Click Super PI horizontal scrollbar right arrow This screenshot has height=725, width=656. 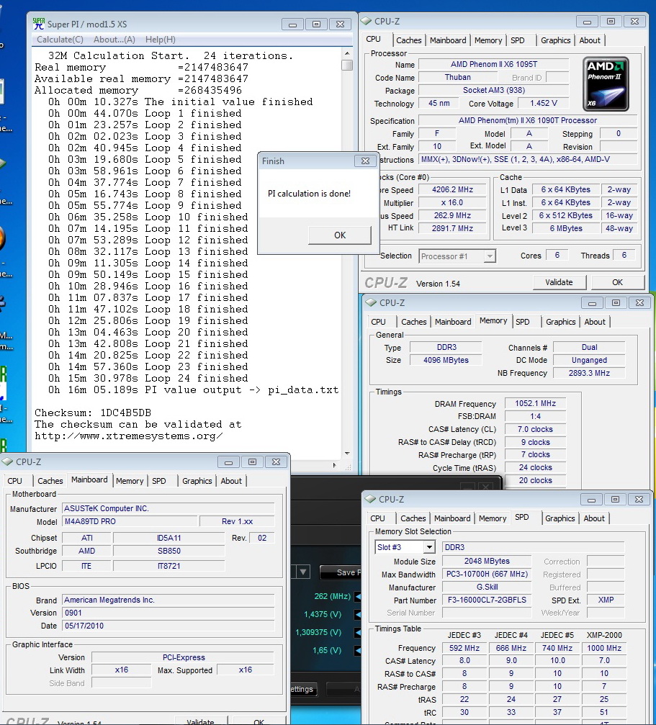(x=335, y=465)
